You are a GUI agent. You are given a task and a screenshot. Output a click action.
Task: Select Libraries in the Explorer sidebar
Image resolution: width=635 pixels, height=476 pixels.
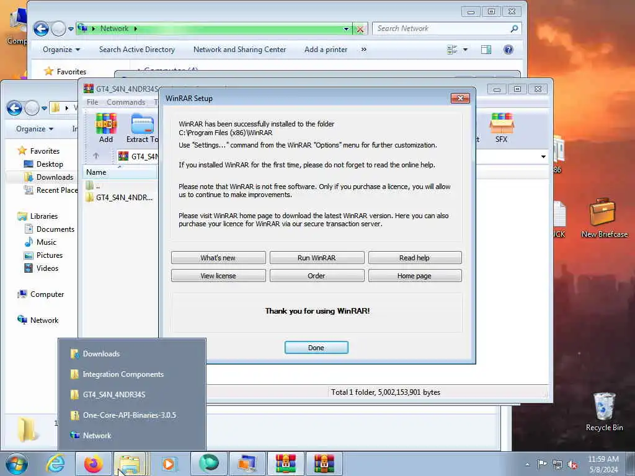(37, 216)
